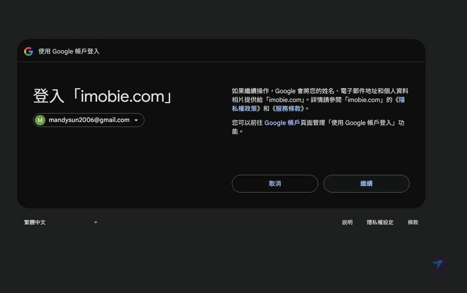Click the 取消 cancel button
This screenshot has width=467, height=293.
[275, 184]
